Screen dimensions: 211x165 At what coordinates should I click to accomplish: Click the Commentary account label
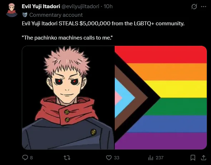tap(56, 15)
